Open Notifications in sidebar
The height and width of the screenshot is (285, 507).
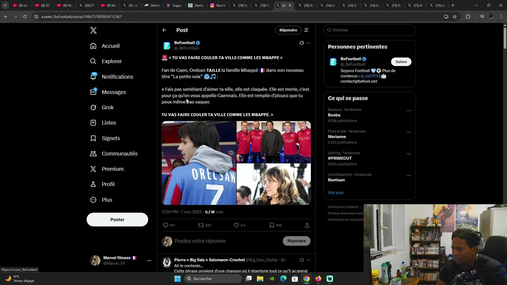point(112,77)
